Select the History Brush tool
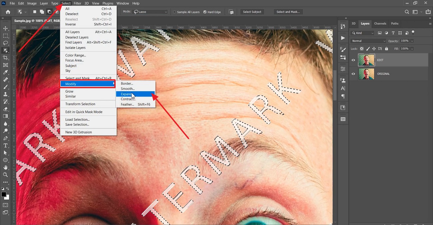Screen dimensions: 433x225 [5, 102]
